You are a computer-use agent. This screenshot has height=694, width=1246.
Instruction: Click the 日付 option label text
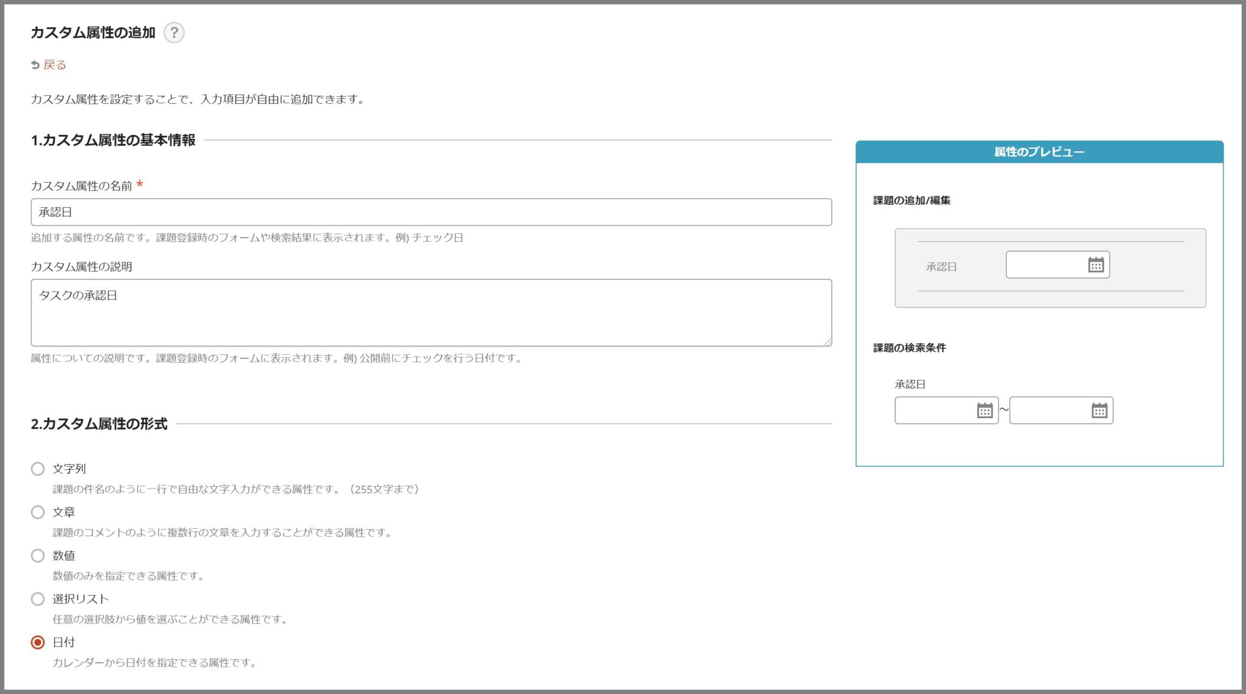point(63,642)
